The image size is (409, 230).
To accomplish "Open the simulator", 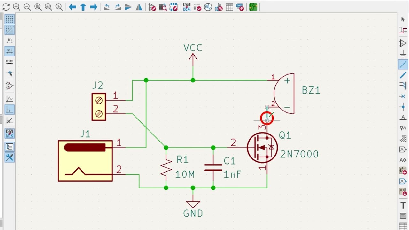I will [x=208, y=7].
